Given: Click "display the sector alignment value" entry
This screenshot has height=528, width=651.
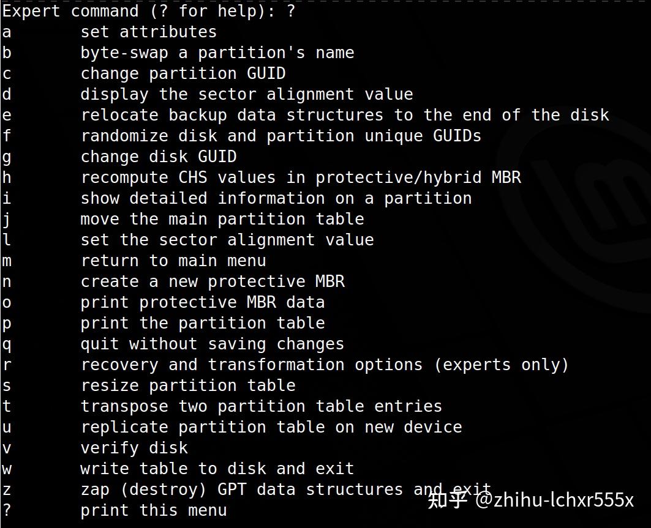Looking at the screenshot, I should pyautogui.click(x=246, y=94).
